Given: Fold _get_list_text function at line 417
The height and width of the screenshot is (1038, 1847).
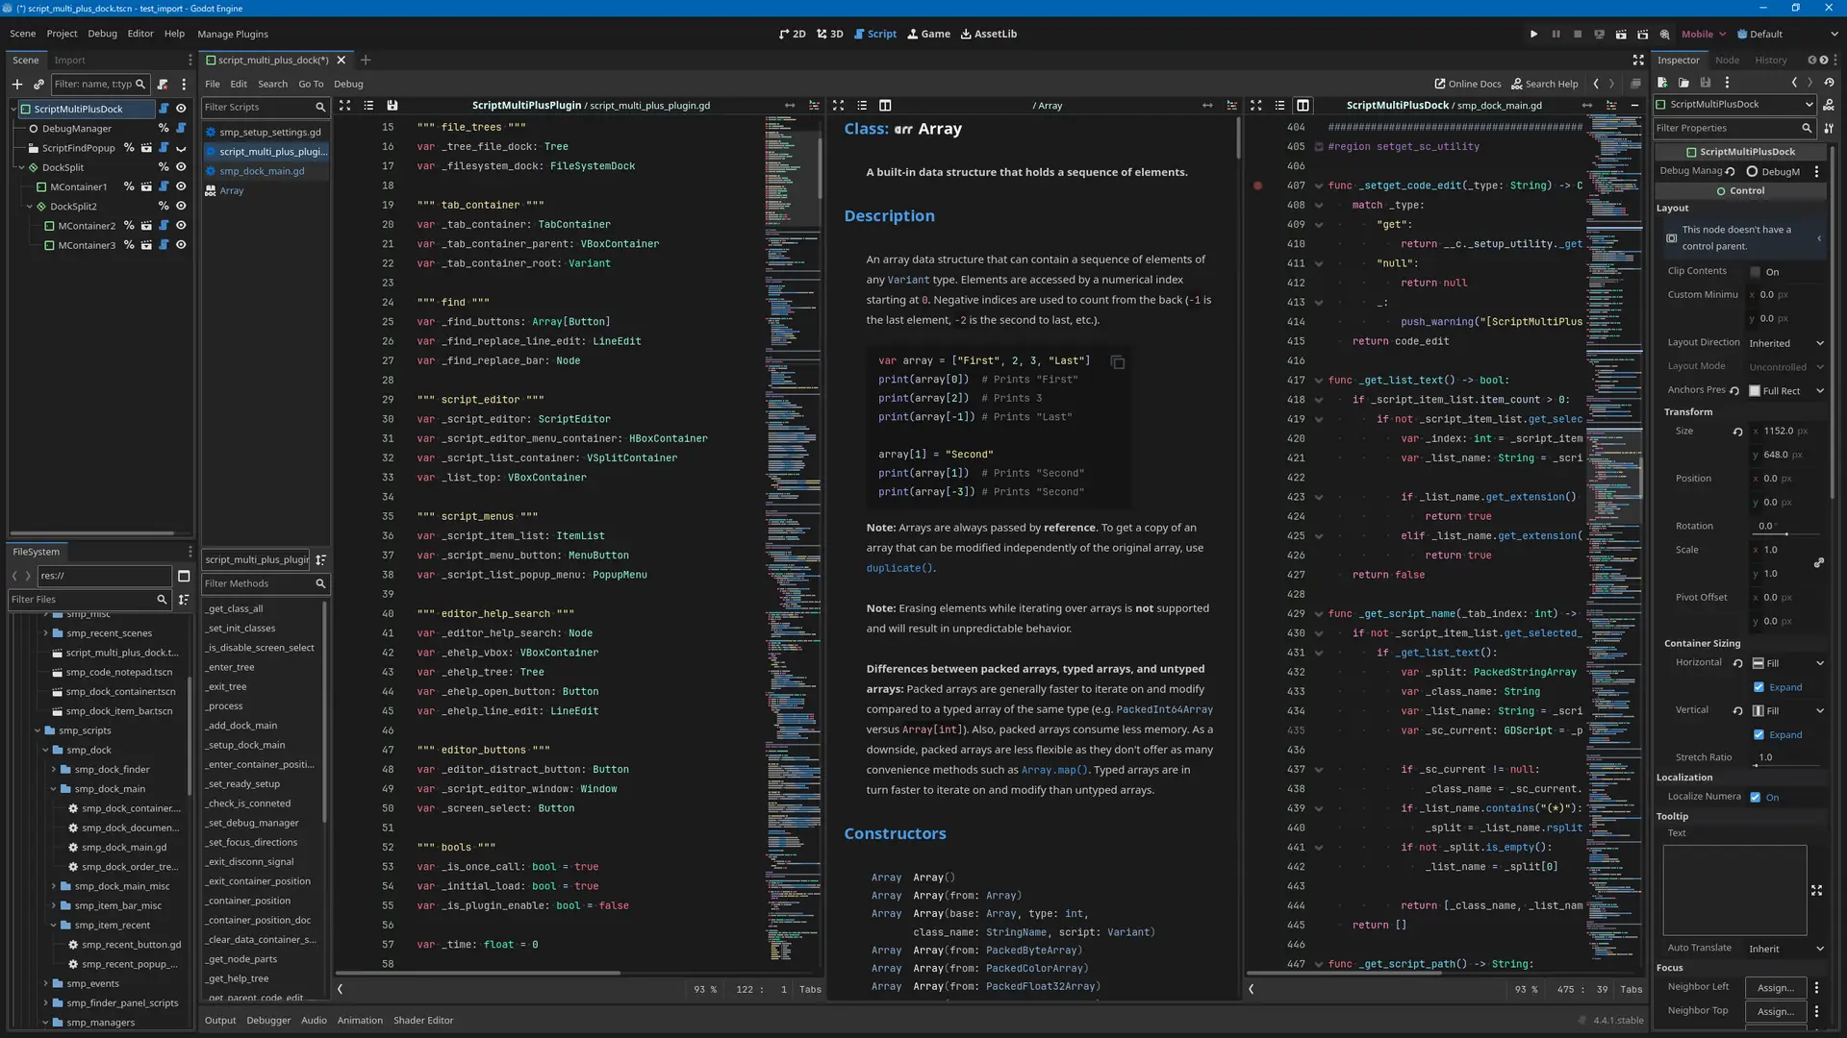Looking at the screenshot, I should (x=1319, y=381).
